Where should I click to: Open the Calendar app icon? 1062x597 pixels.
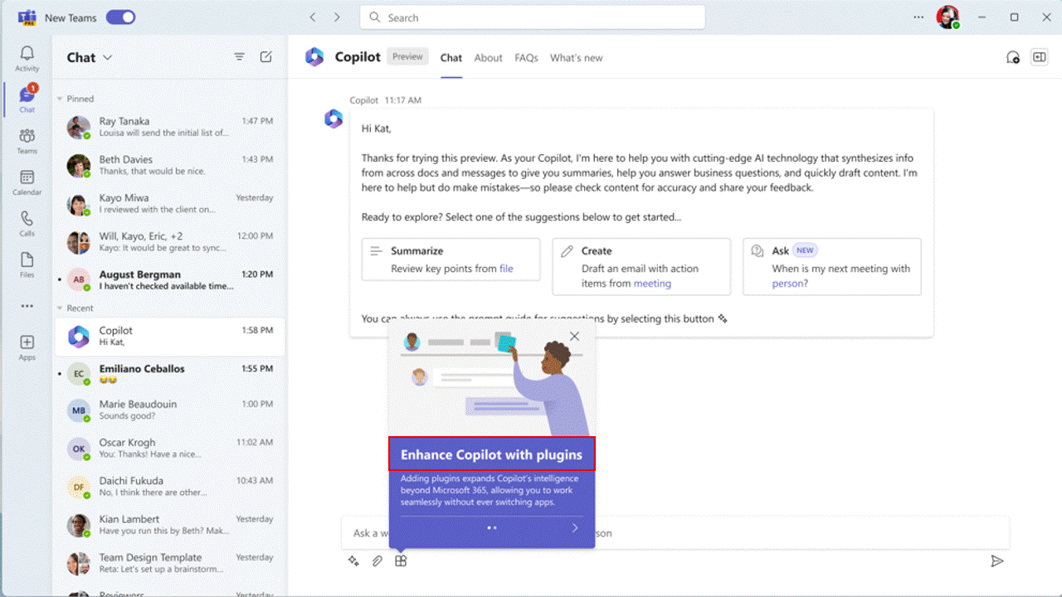click(27, 182)
